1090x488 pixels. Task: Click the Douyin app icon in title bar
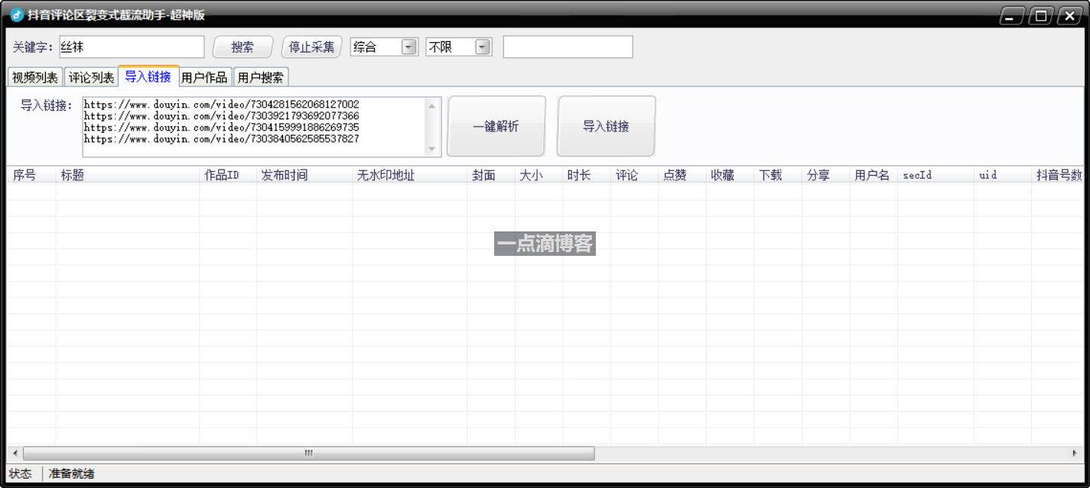pos(16,15)
